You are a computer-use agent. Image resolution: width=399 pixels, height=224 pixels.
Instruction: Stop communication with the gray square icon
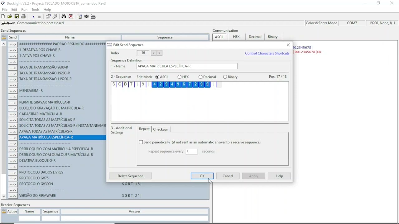click(39, 16)
